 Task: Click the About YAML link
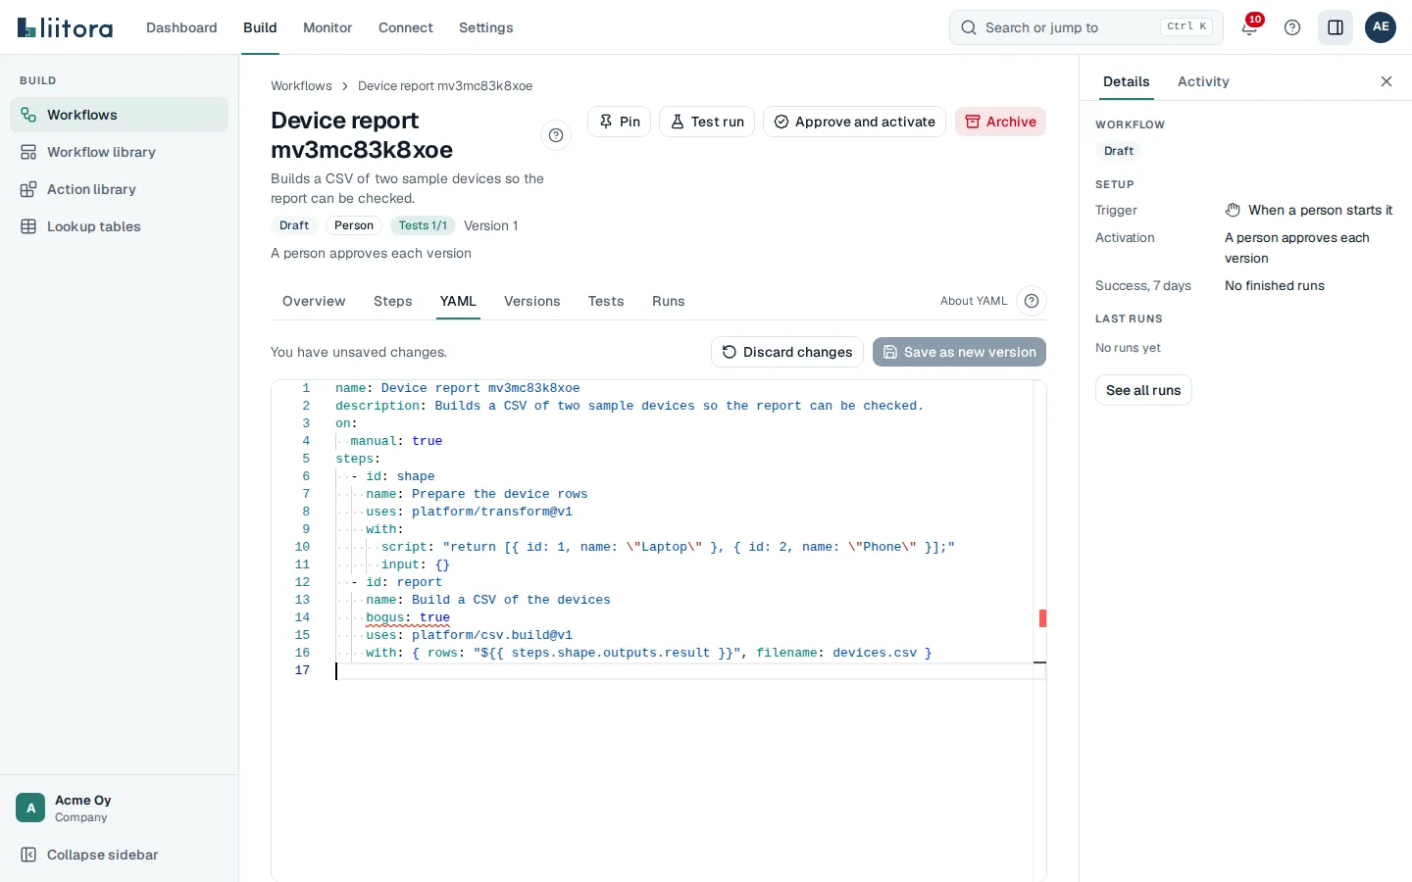(974, 301)
